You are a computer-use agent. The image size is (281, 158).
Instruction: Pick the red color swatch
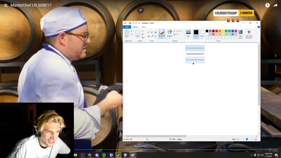[216, 31]
